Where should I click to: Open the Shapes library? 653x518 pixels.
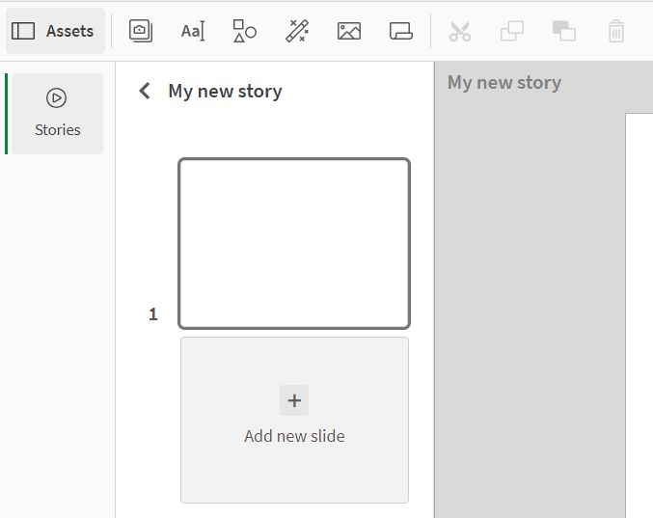click(245, 31)
